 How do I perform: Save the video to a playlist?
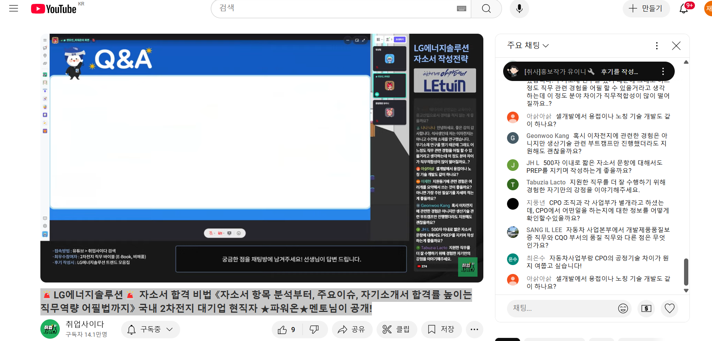[x=441, y=329]
